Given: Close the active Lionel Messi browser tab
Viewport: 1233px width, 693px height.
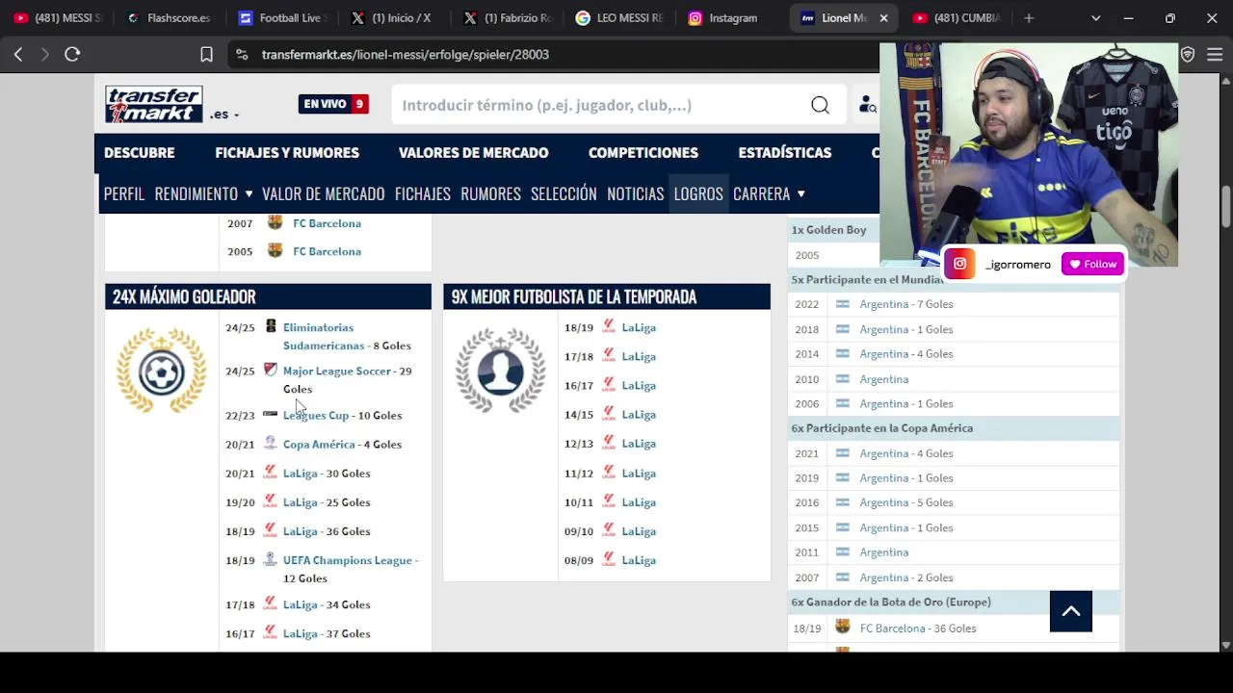Looking at the screenshot, I should 883,17.
